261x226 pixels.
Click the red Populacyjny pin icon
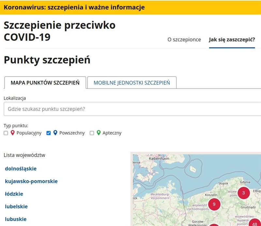pos(13,133)
